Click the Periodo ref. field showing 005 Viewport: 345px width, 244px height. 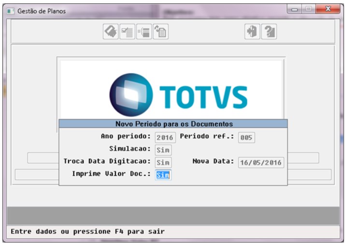(246, 137)
